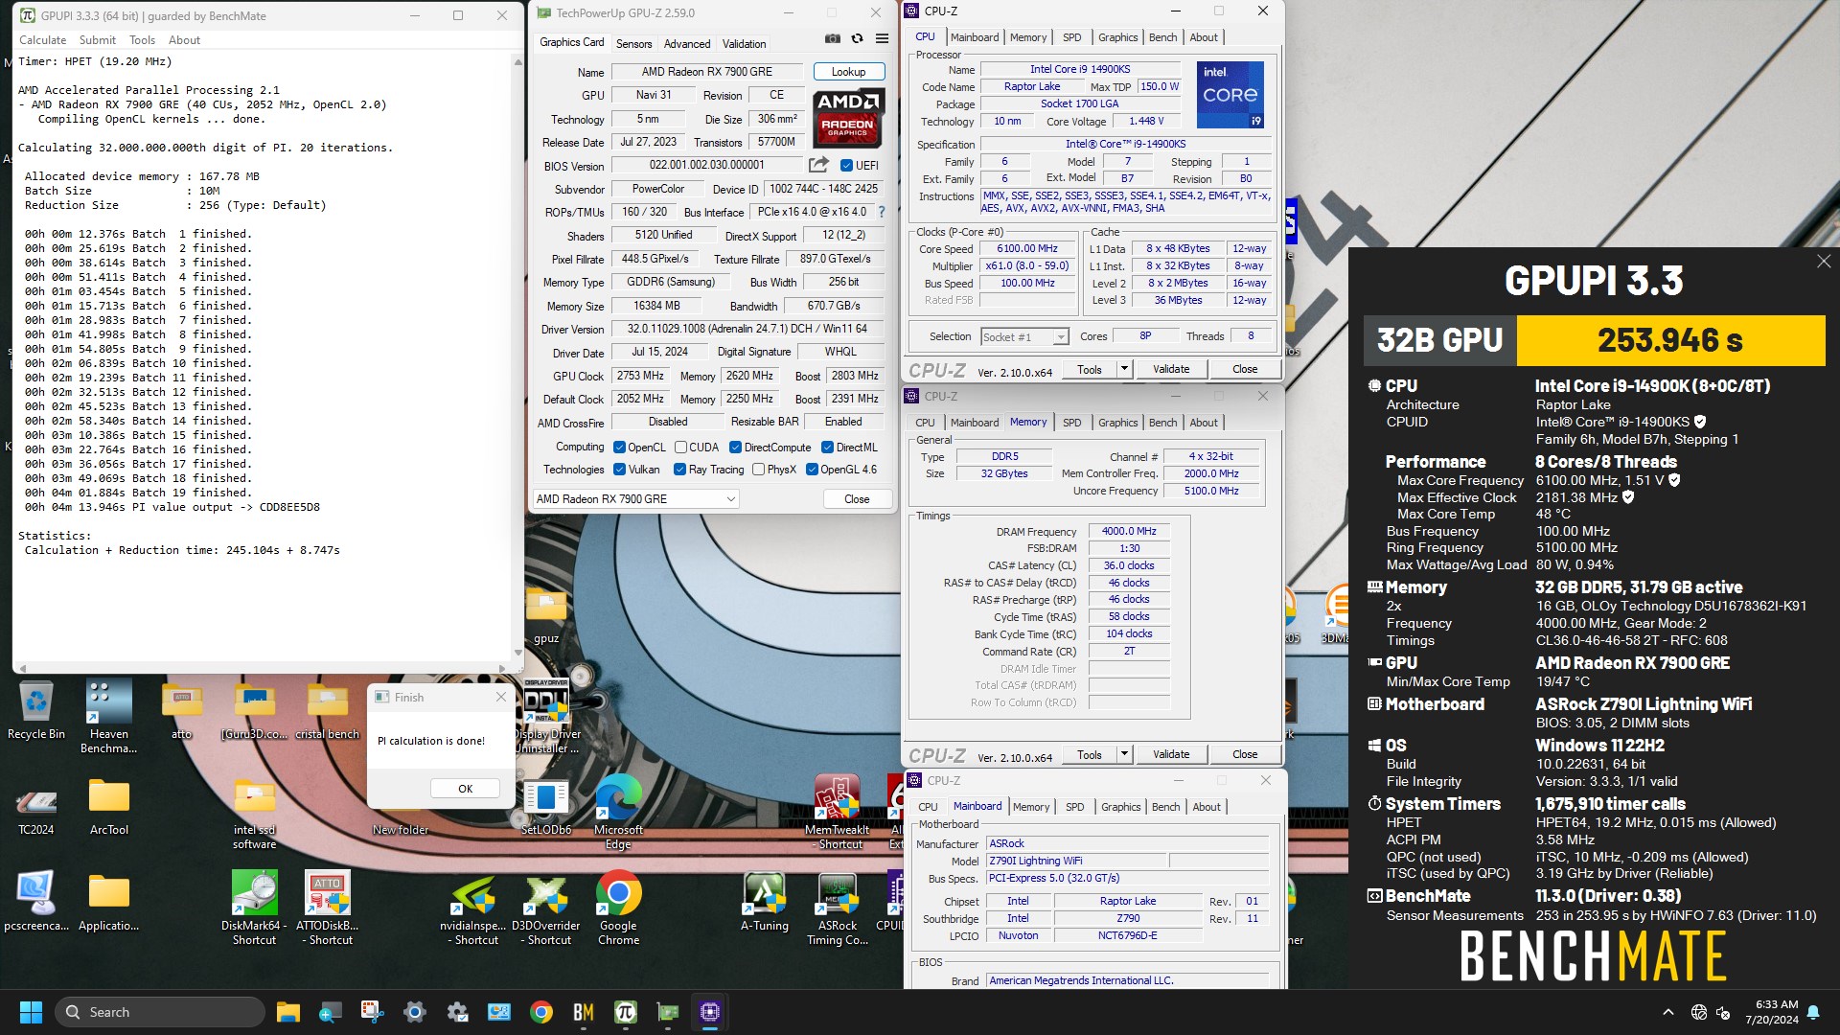Toggle the Vulkan checkbox
Viewport: 1840px width, 1035px height.
[619, 470]
